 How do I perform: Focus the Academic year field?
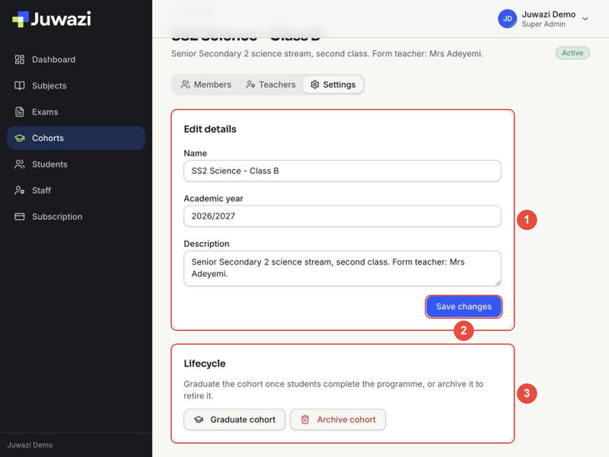click(342, 216)
